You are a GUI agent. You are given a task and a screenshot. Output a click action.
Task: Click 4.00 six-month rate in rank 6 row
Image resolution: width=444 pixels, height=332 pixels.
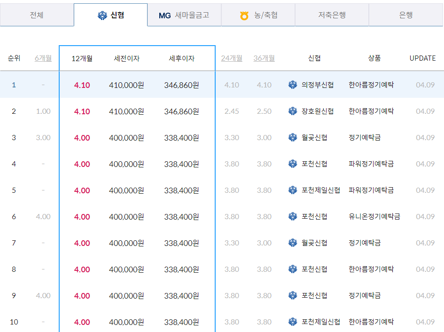43,217
